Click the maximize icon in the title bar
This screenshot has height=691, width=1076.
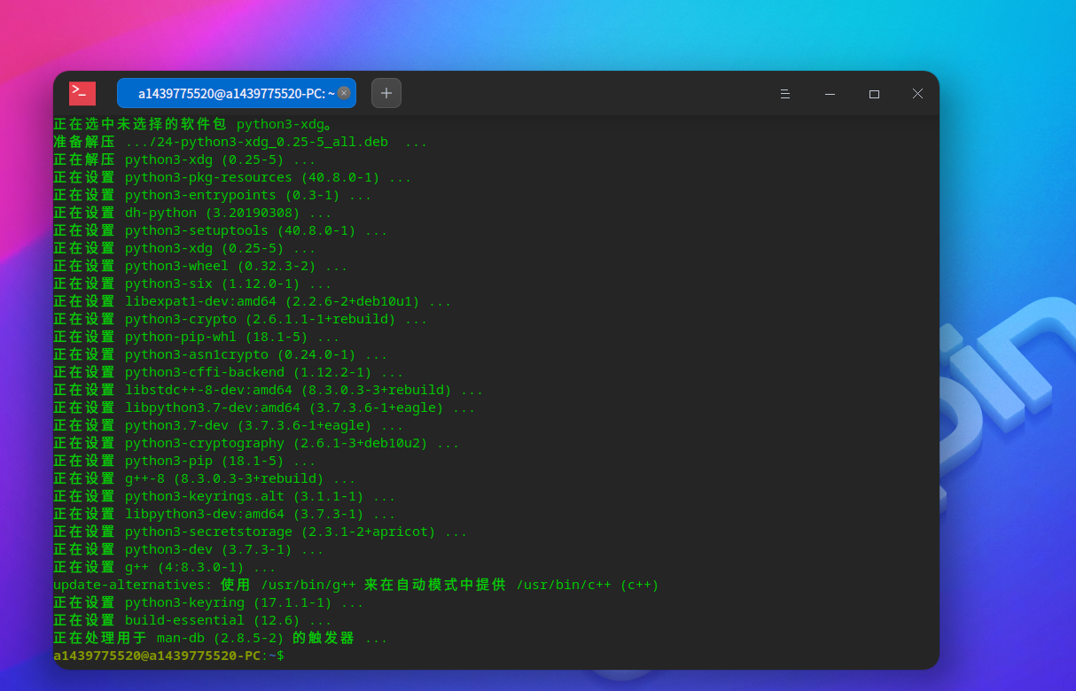(874, 93)
